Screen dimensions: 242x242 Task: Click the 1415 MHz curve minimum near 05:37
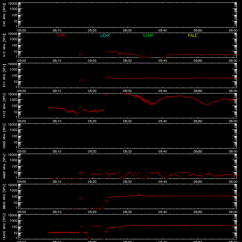coord(152,104)
